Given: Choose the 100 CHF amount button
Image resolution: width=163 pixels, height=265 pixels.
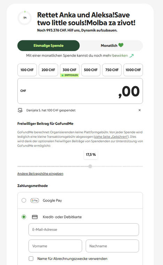Looking at the screenshot, I should tap(27, 70).
